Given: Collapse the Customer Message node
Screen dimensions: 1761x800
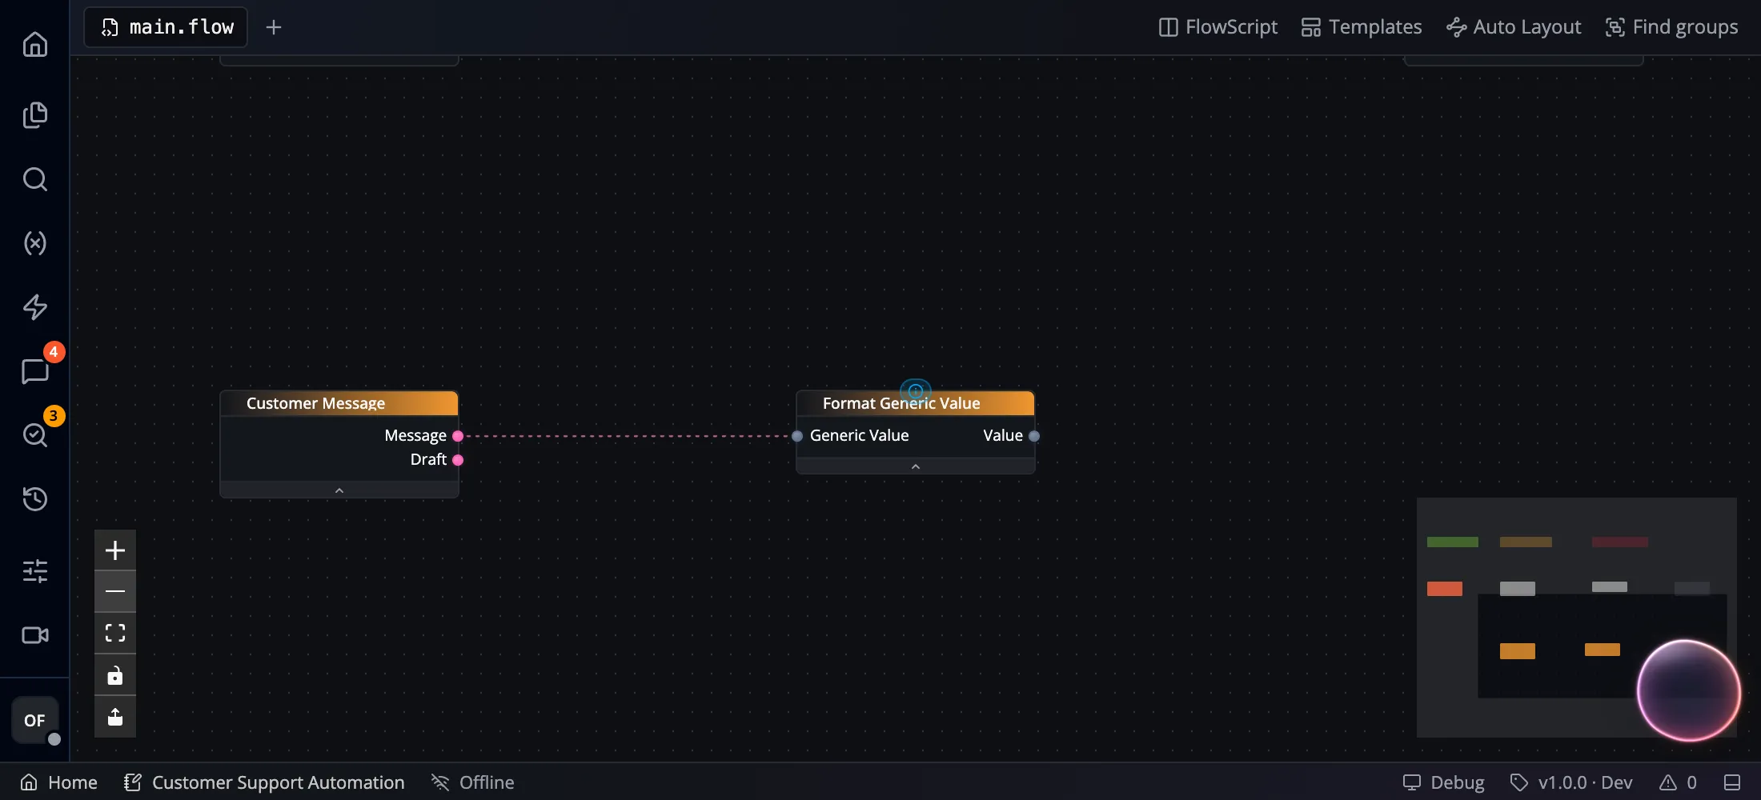Looking at the screenshot, I should pos(339,490).
